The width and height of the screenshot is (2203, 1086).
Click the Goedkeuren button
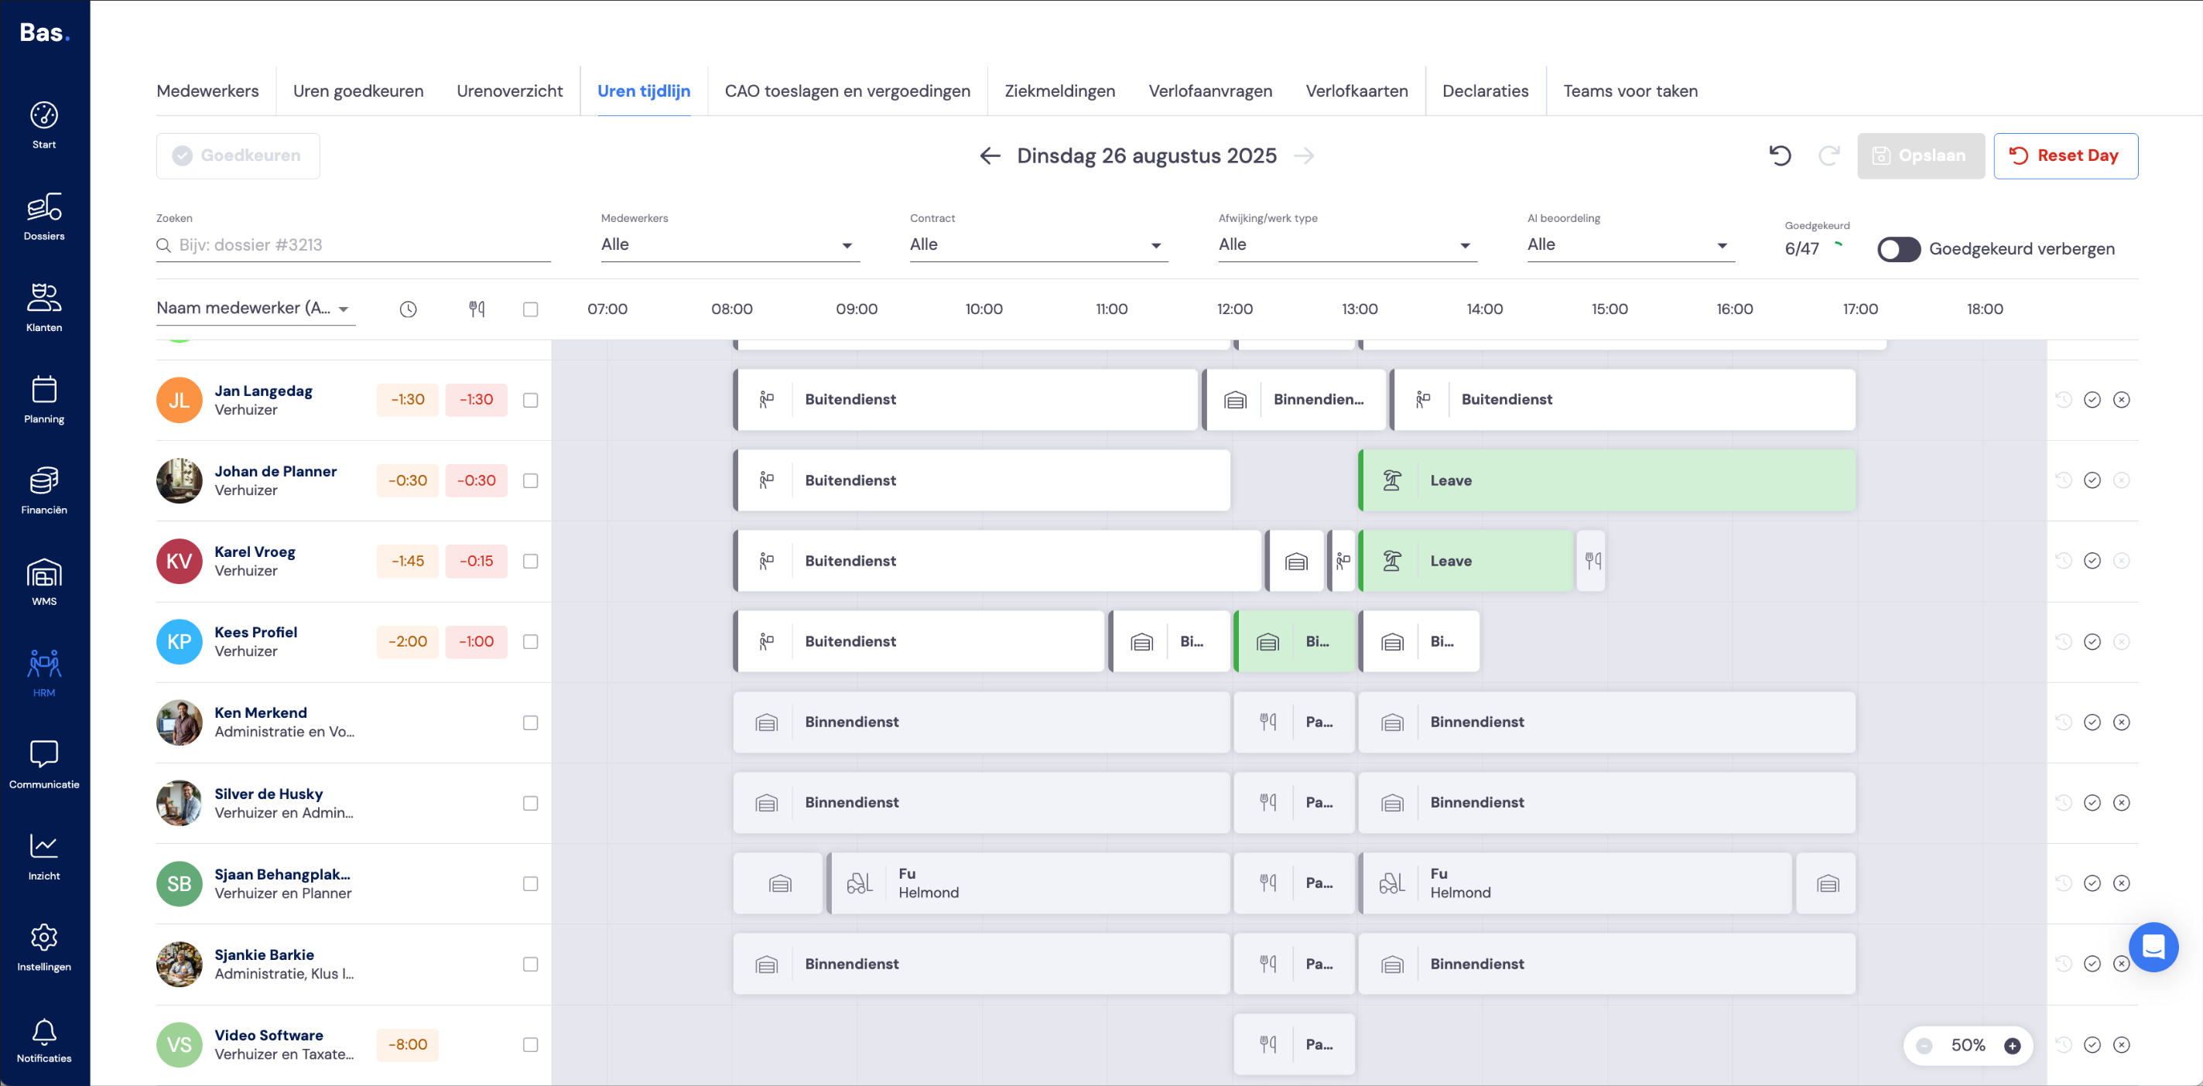click(238, 155)
